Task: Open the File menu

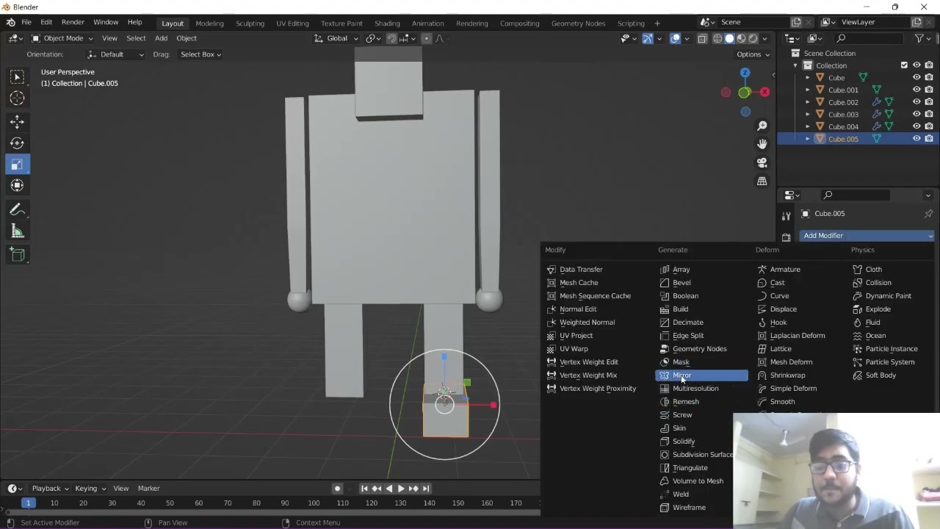Action: [x=26, y=23]
